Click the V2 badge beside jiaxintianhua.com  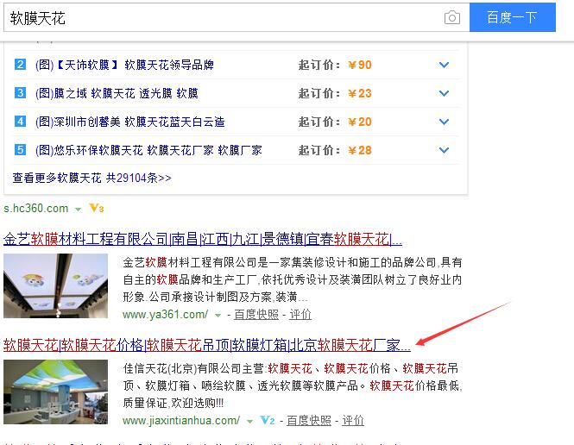[268, 421]
